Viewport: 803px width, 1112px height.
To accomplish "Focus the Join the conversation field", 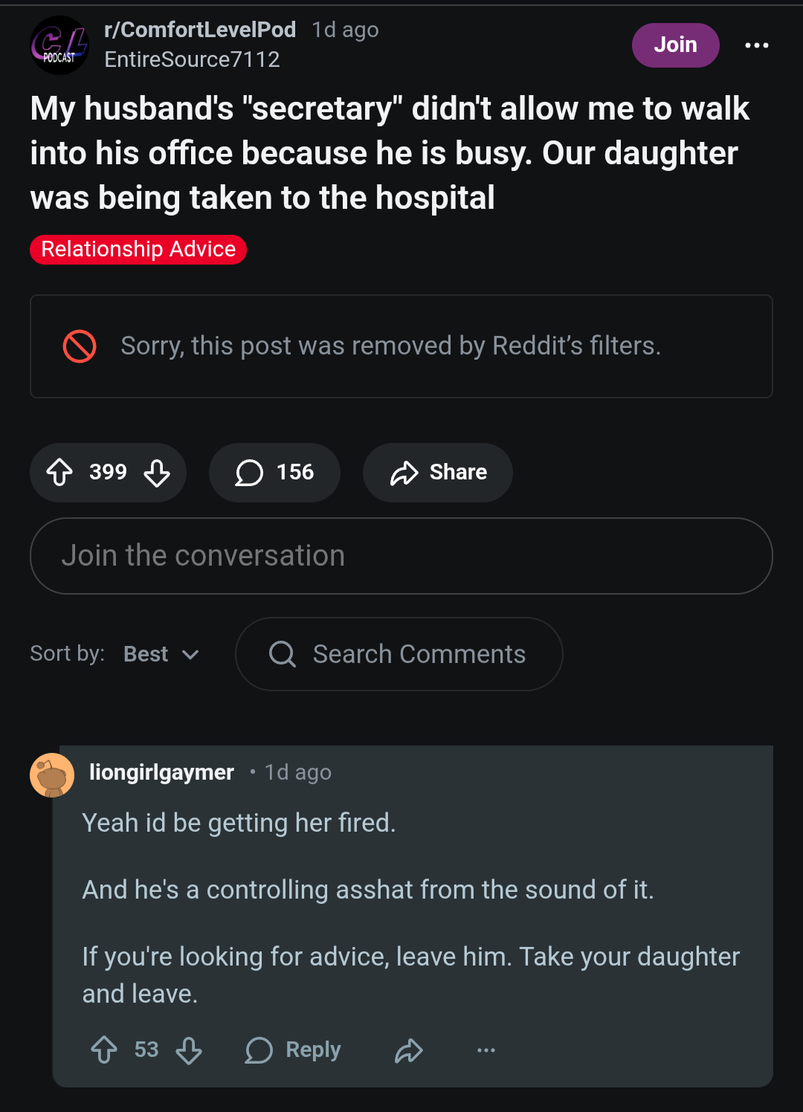I will pos(401,556).
